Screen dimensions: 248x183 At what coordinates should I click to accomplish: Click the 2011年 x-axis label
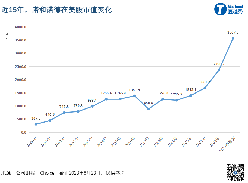(x=60, y=142)
